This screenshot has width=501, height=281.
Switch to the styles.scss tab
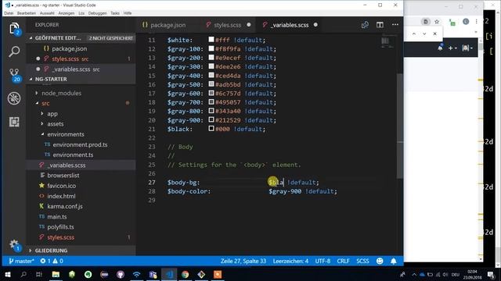[x=228, y=25]
